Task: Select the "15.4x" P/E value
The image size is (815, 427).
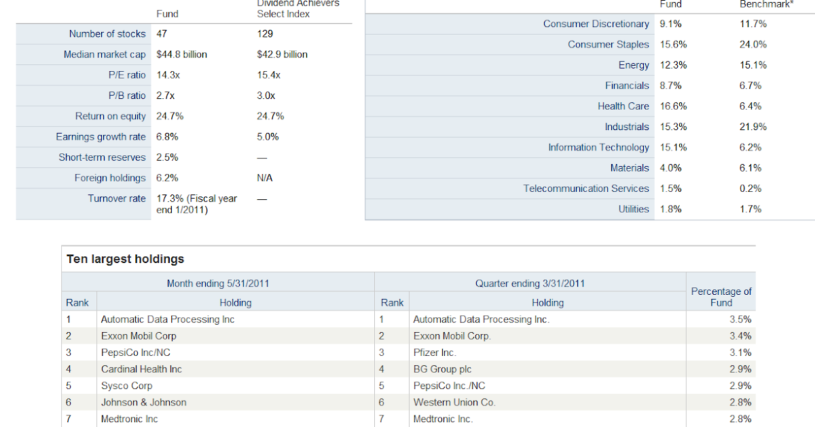Action: (268, 75)
